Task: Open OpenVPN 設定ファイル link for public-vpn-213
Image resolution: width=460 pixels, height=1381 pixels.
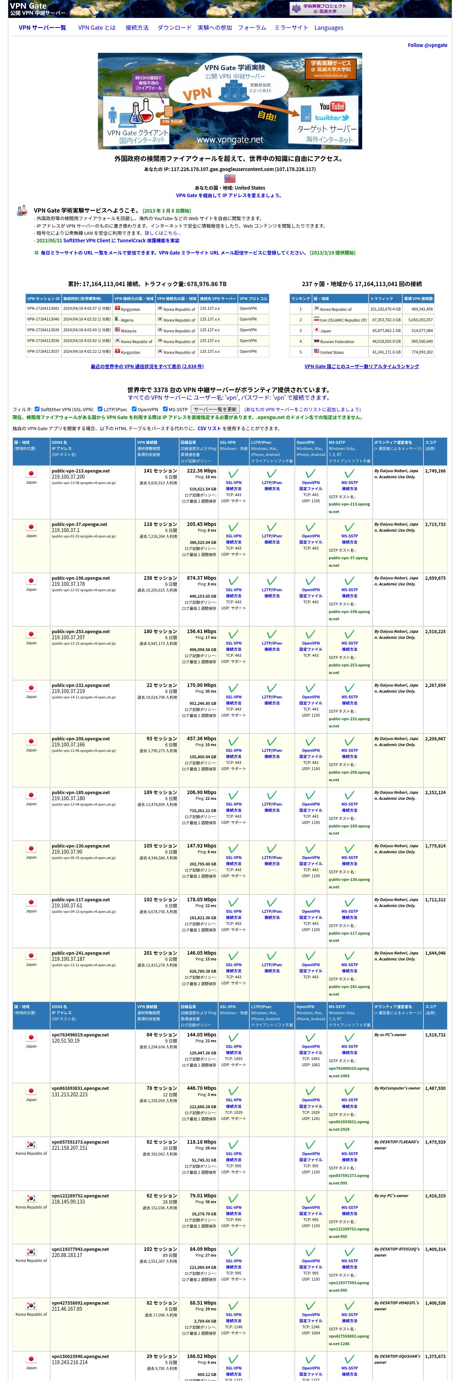Action: [x=311, y=486]
